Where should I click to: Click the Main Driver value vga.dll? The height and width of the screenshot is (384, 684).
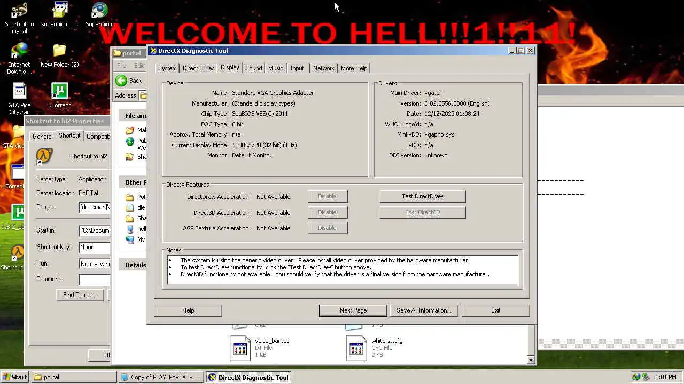433,93
